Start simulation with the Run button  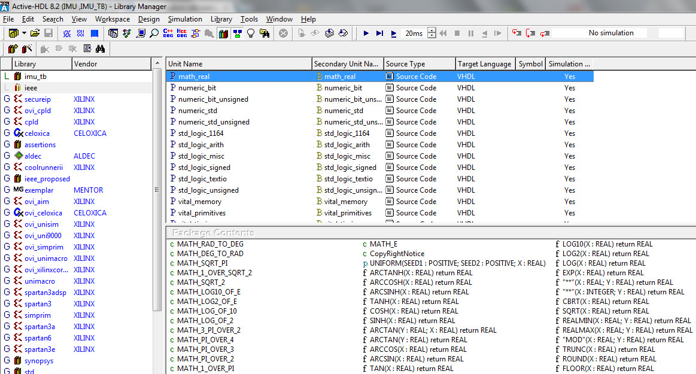pos(366,34)
